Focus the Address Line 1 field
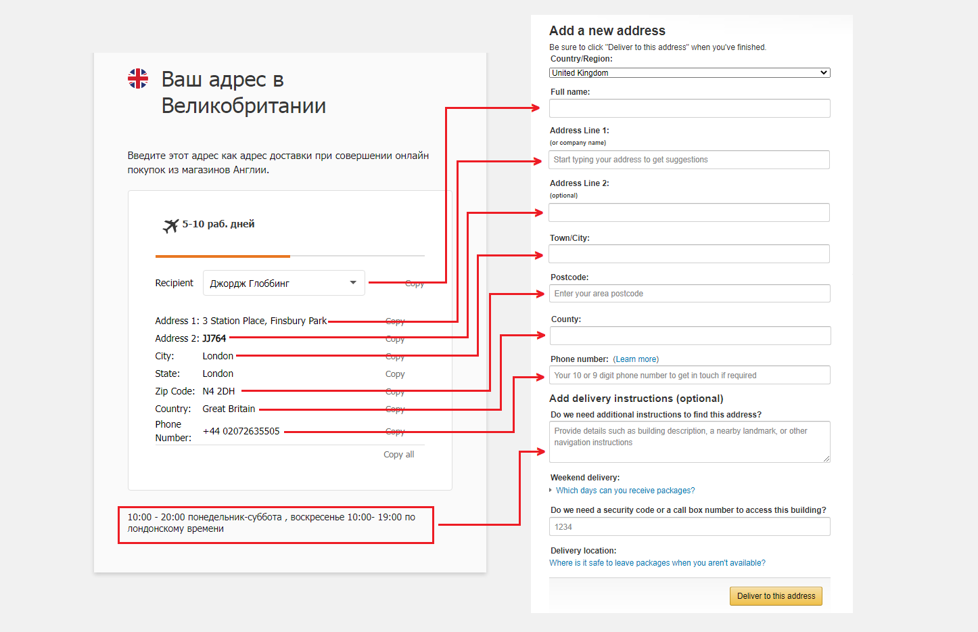Viewport: 978px width, 632px height. point(689,160)
